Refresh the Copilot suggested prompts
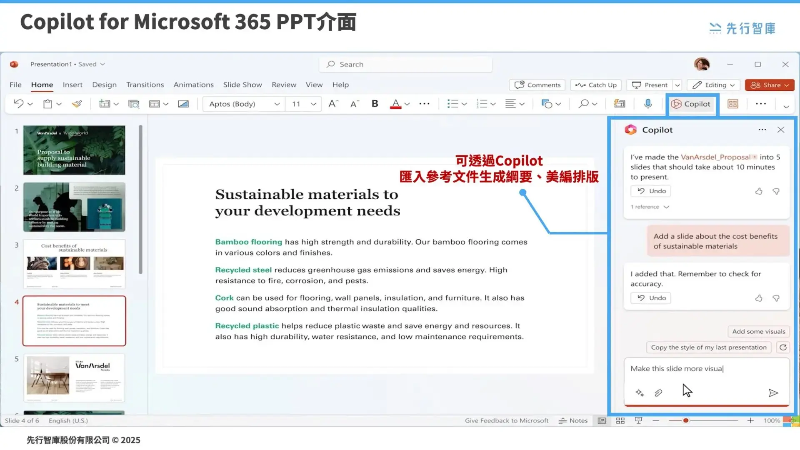 click(x=783, y=347)
